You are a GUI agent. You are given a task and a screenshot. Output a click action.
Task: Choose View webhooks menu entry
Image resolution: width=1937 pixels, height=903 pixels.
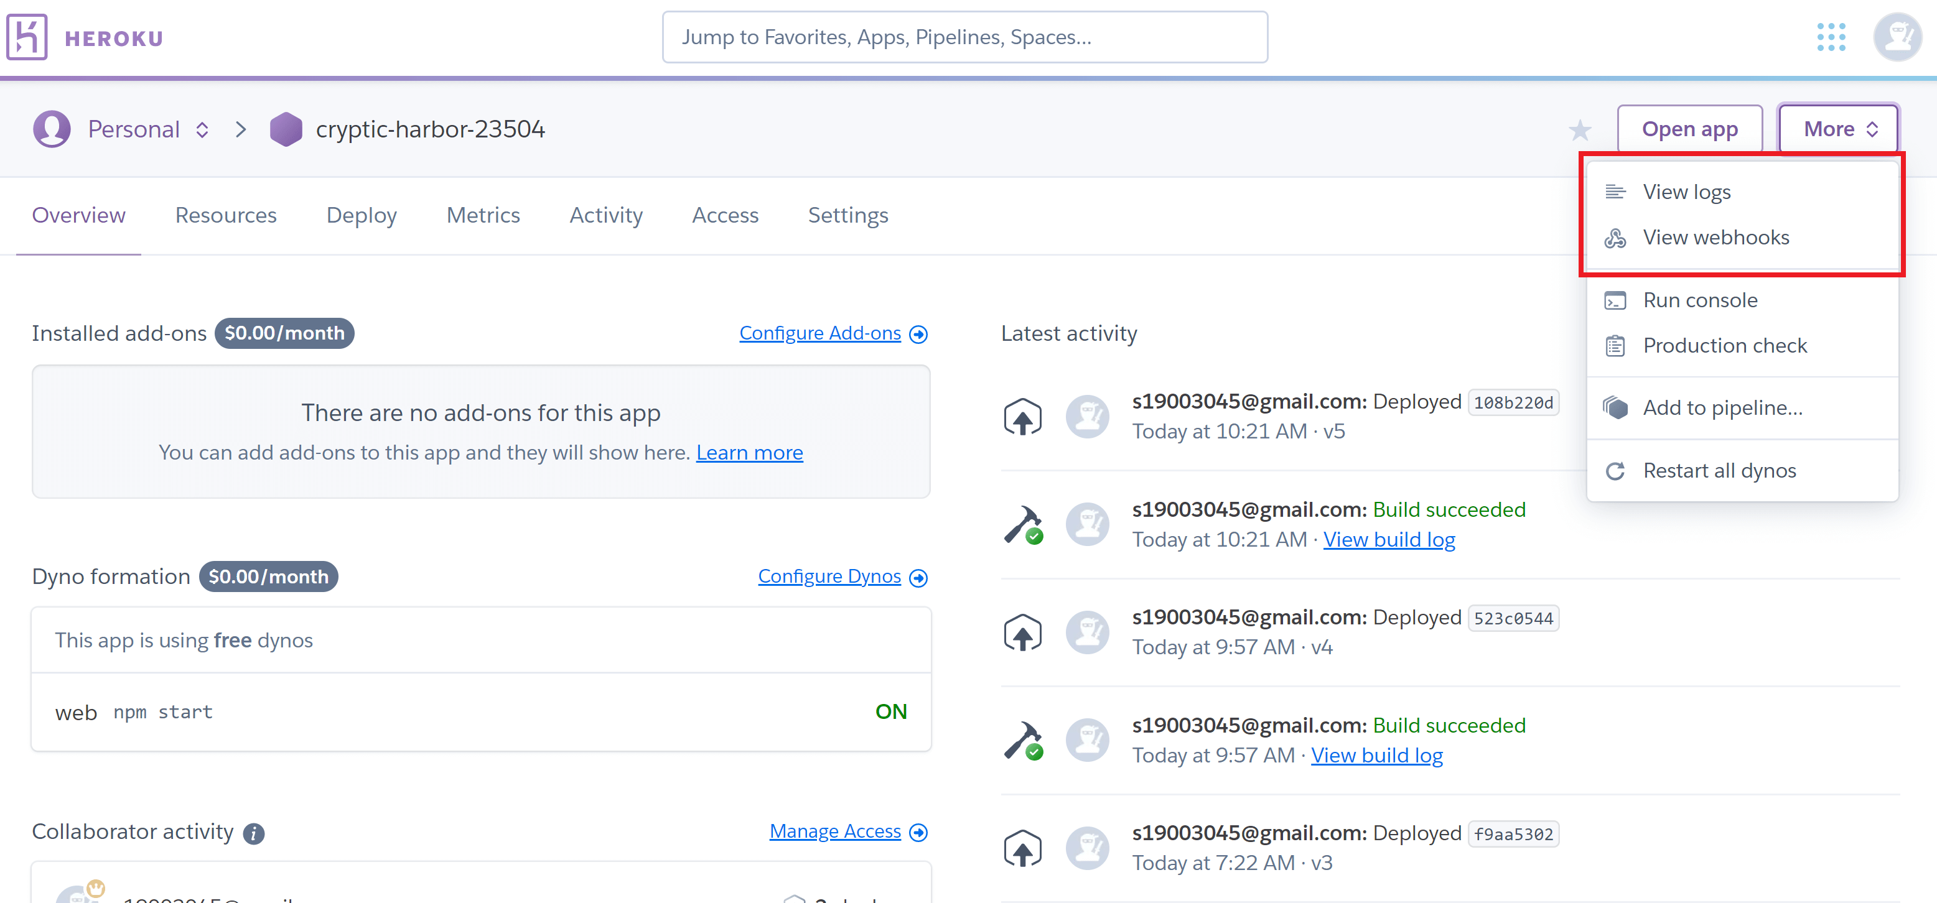[1742, 238]
